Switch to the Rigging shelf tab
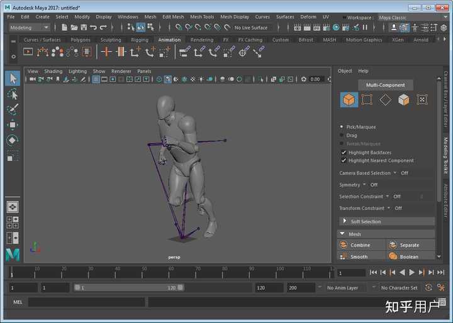 point(139,40)
